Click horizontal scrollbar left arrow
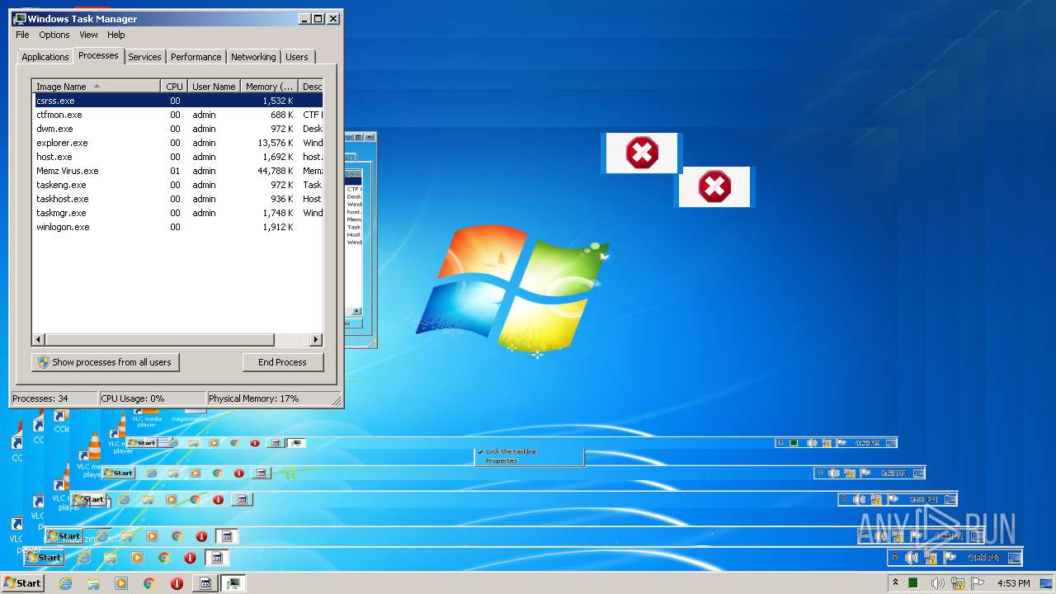 38,340
